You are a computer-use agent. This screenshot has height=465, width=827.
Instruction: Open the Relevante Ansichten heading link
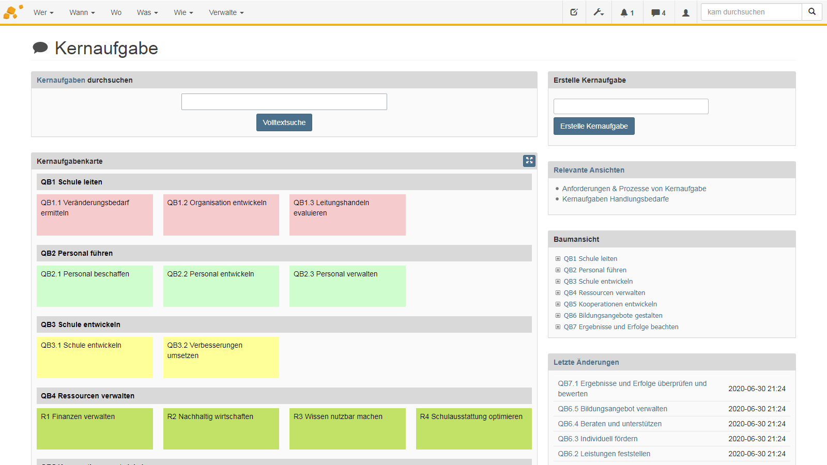(589, 170)
